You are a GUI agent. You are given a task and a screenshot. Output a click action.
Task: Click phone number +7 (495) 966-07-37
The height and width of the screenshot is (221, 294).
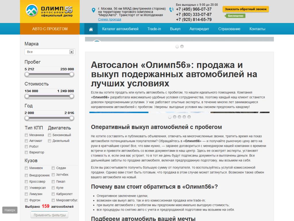[x=194, y=9]
